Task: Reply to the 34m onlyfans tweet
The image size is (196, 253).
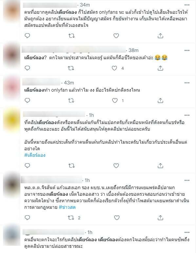Action: click(x=27, y=35)
